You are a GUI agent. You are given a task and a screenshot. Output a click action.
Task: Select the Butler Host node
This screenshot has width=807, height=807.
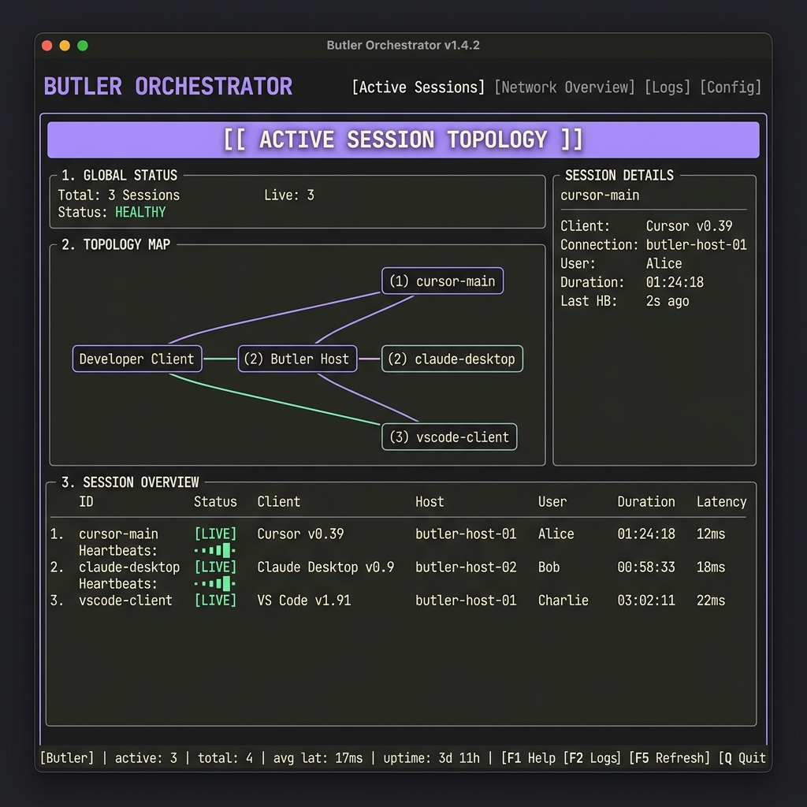pos(297,359)
